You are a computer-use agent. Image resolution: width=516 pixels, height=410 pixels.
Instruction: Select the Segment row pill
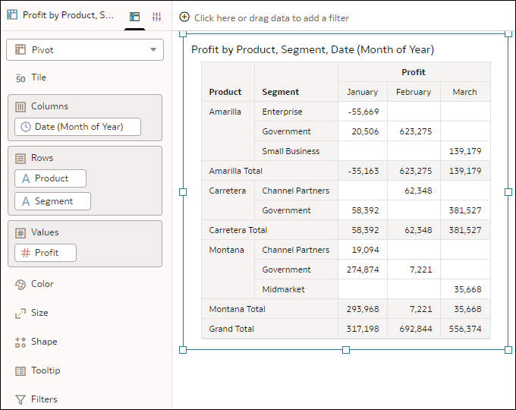click(53, 201)
